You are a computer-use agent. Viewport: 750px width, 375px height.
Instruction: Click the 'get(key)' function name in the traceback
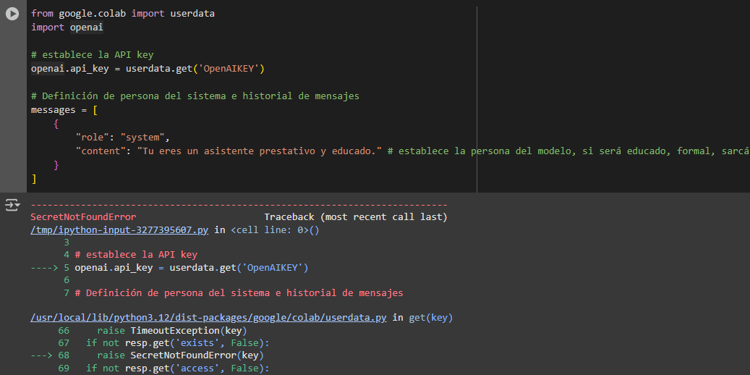point(431,318)
